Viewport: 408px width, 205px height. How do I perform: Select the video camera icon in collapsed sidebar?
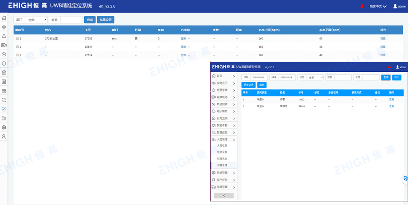pos(4,45)
